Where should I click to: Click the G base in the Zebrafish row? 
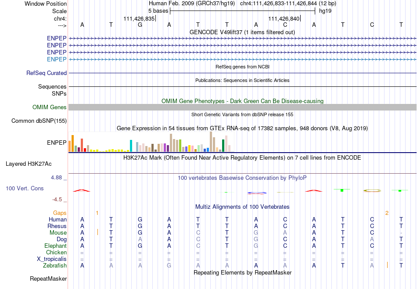(169, 265)
